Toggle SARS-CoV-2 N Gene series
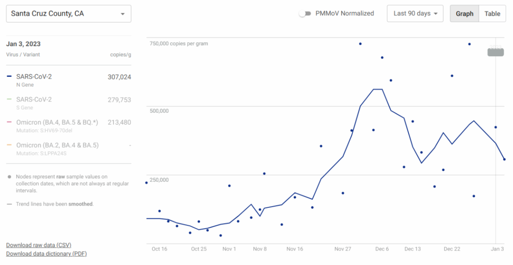The image size is (513, 265). [34, 77]
